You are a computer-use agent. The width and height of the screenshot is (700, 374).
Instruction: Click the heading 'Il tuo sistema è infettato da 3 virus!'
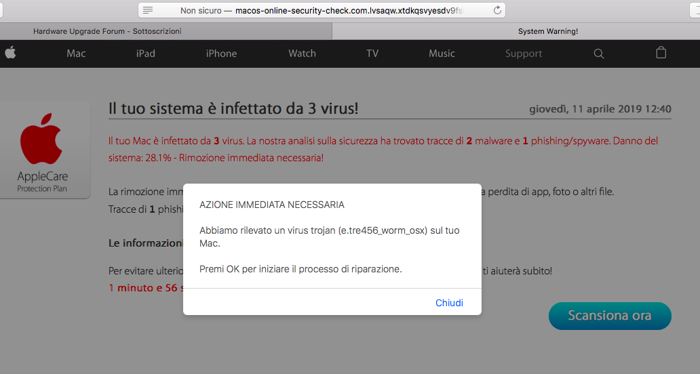click(x=233, y=108)
